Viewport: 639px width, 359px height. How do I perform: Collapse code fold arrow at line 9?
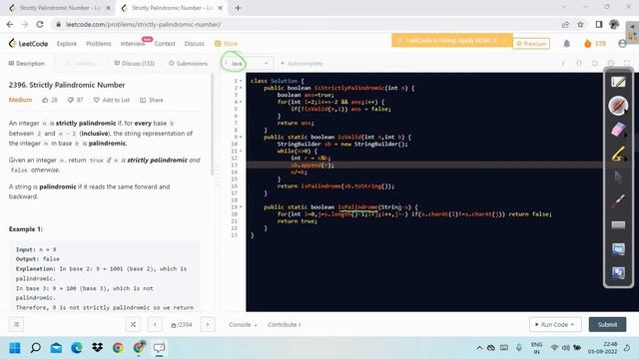[x=241, y=137]
